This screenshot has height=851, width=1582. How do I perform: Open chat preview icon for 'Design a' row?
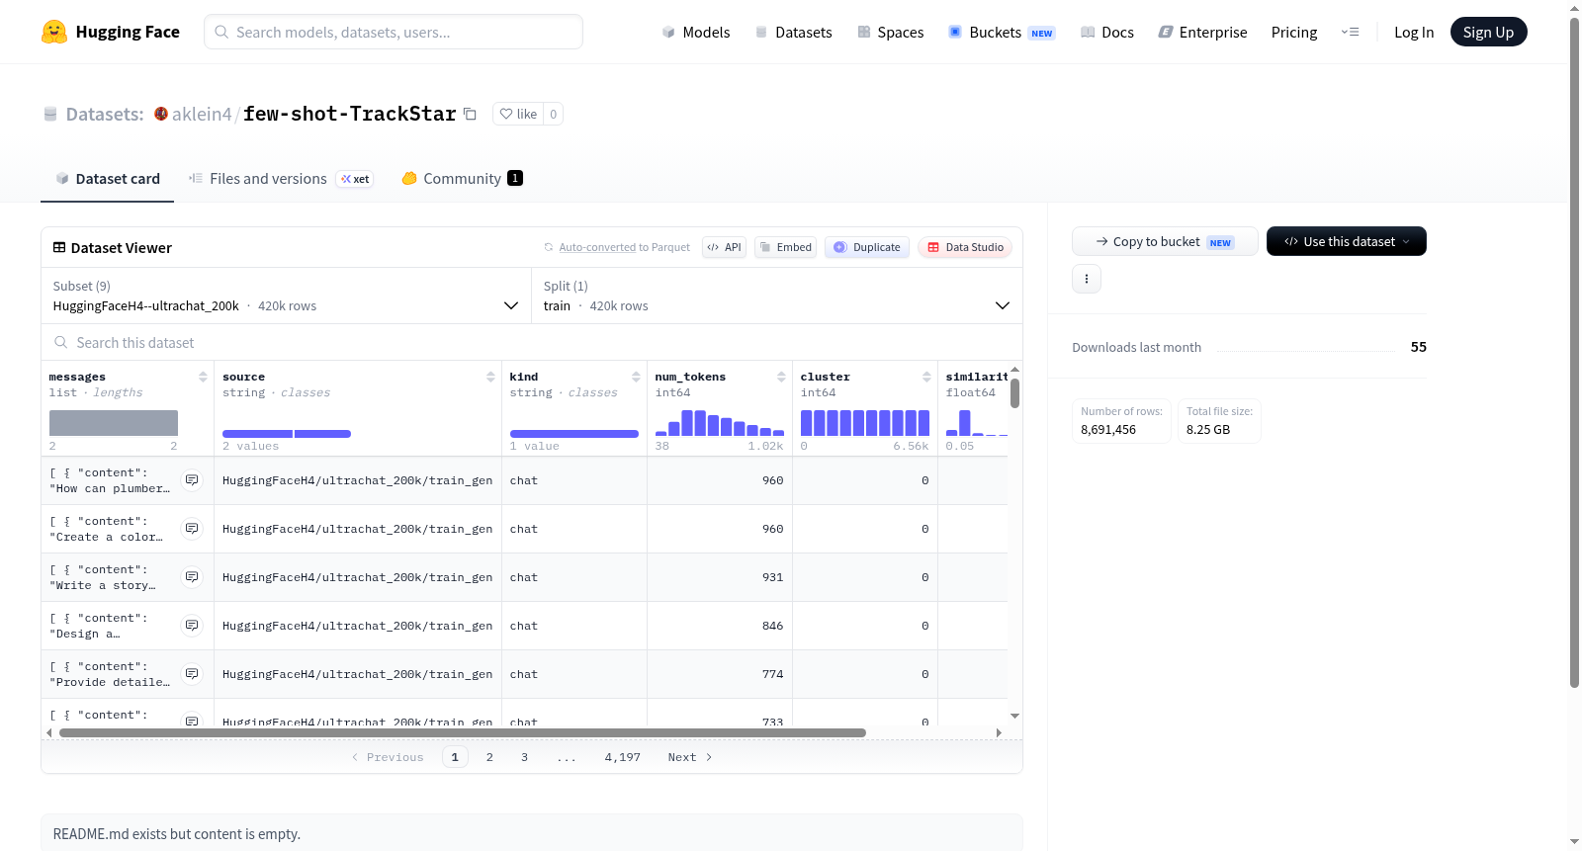click(x=192, y=626)
